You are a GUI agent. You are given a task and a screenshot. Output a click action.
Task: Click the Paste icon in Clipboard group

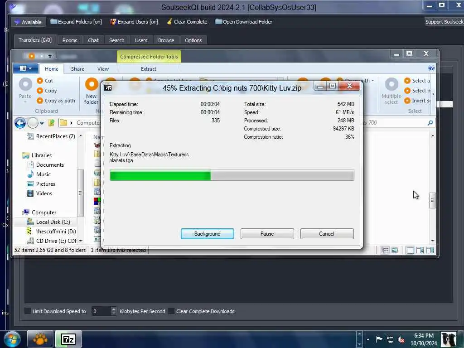(25, 84)
